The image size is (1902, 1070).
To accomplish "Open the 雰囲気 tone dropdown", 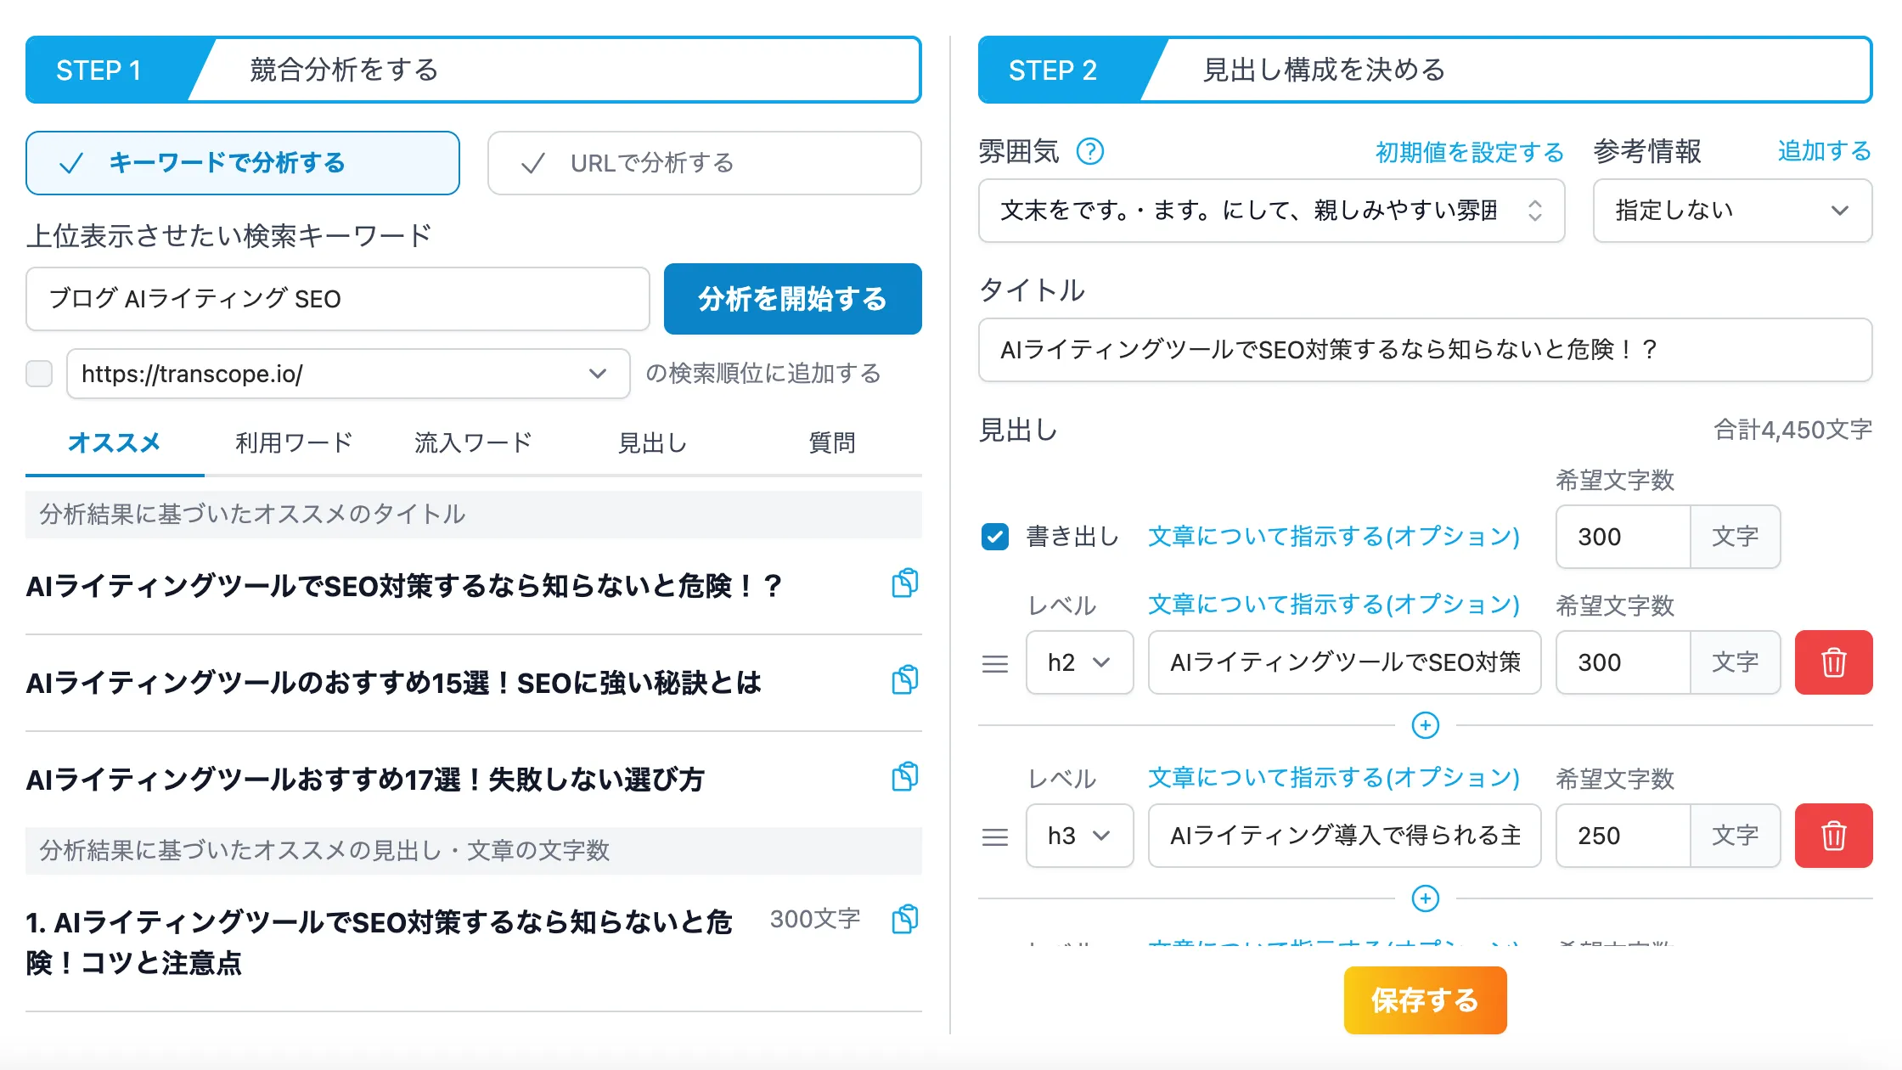I will coord(1271,211).
